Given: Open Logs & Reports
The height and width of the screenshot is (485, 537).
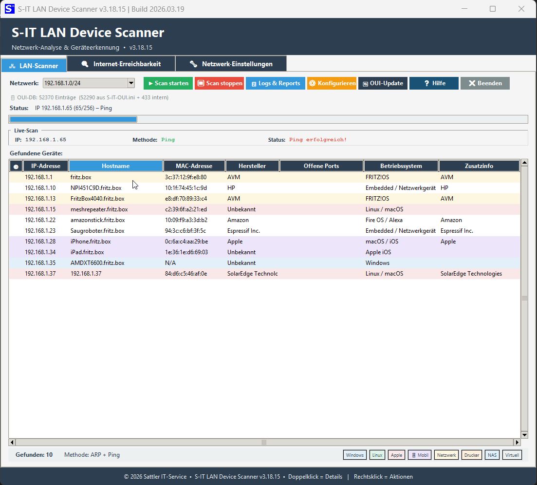Looking at the screenshot, I should (276, 83).
